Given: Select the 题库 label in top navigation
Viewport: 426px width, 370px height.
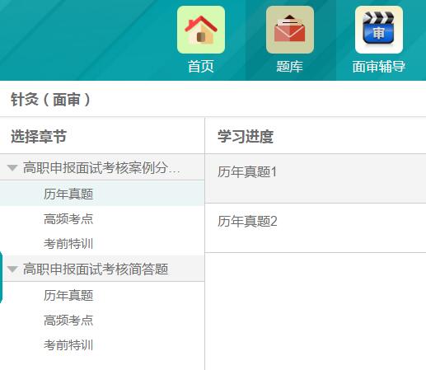Looking at the screenshot, I should point(290,67).
